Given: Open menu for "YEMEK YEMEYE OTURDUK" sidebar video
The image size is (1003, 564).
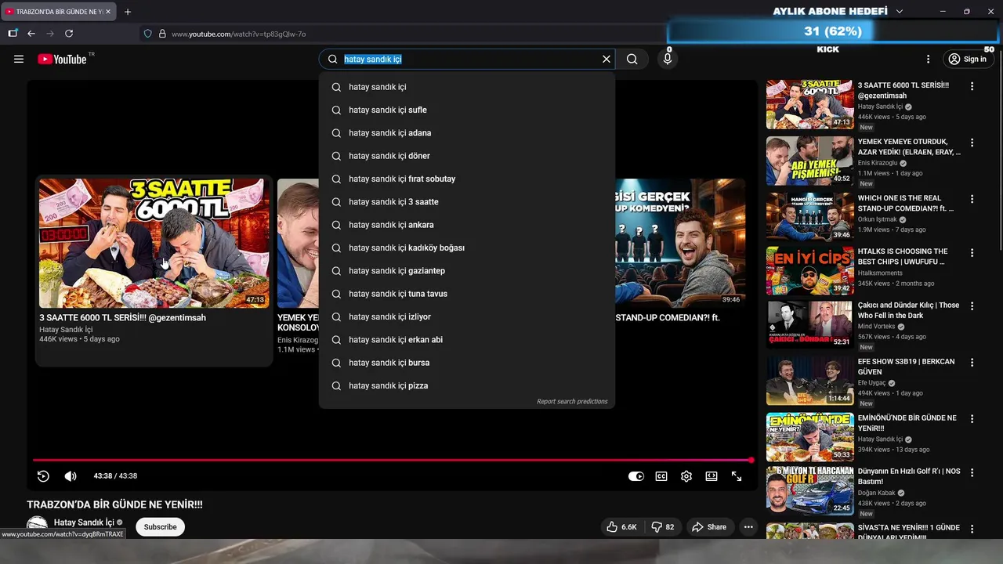Looking at the screenshot, I should click(972, 143).
